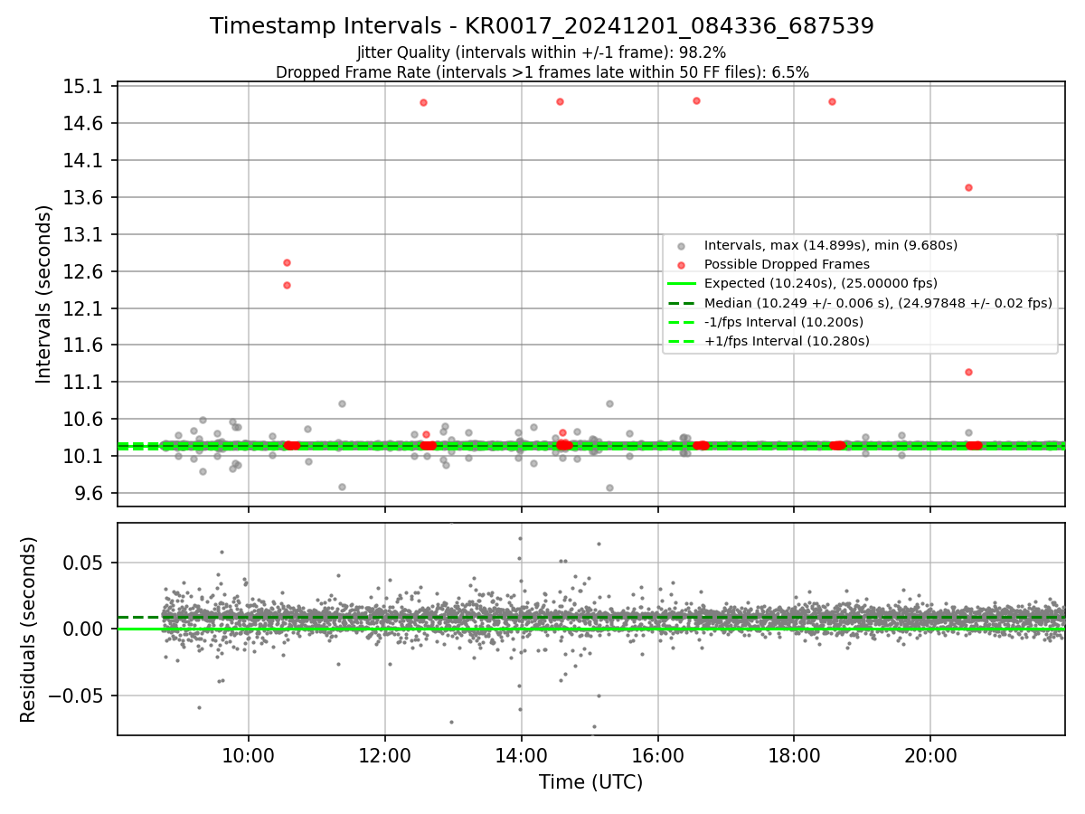Click the 9.6 y-axis tick label
The image size is (1085, 814).
pyautogui.click(x=89, y=494)
